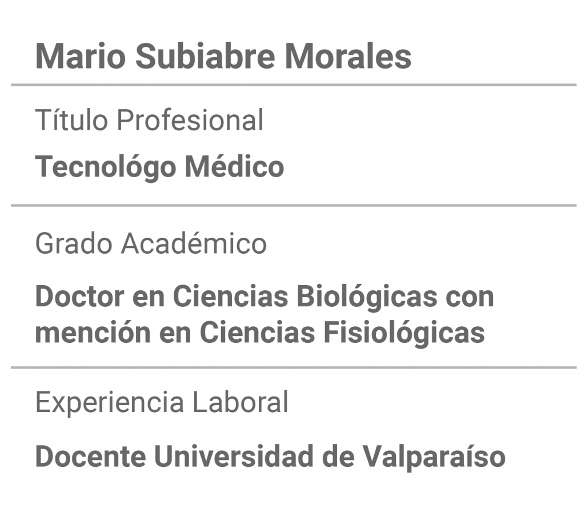
Task: Click the divider line below the name
Action: [x=294, y=85]
